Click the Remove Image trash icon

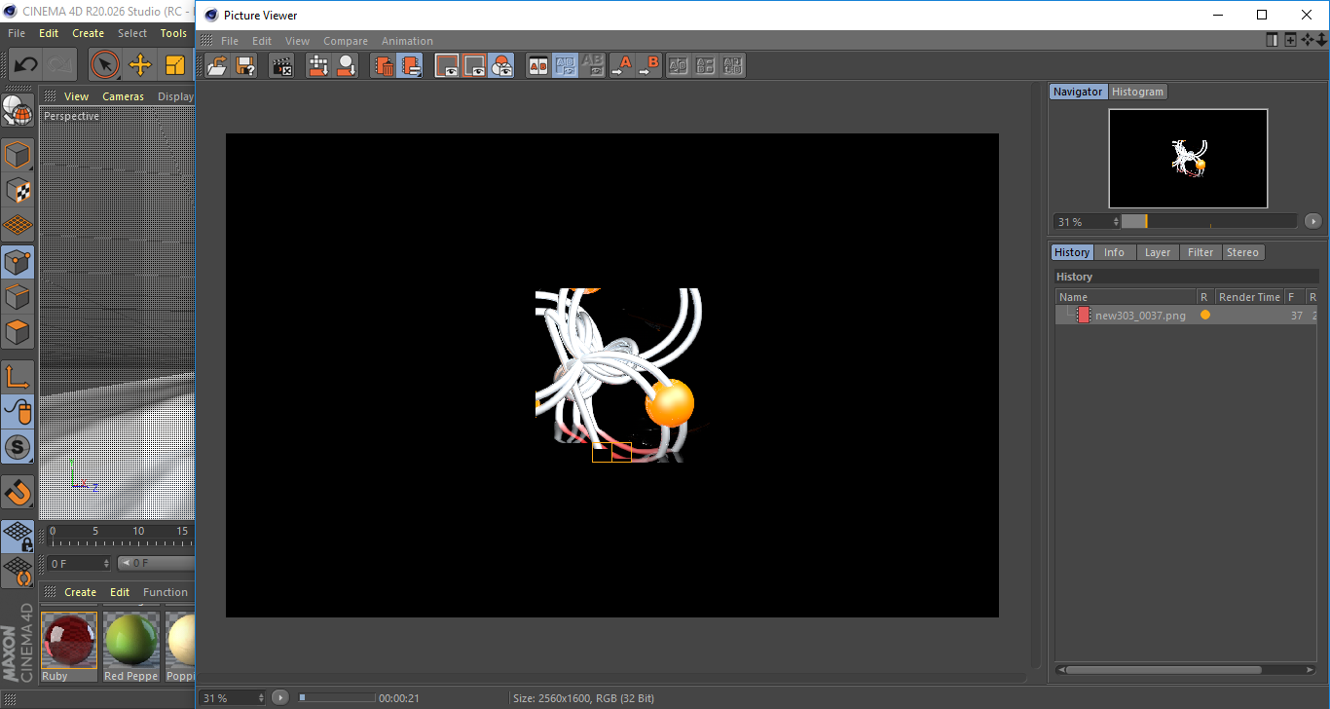[384, 66]
